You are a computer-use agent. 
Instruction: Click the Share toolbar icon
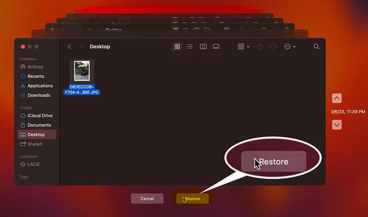pyautogui.click(x=259, y=46)
